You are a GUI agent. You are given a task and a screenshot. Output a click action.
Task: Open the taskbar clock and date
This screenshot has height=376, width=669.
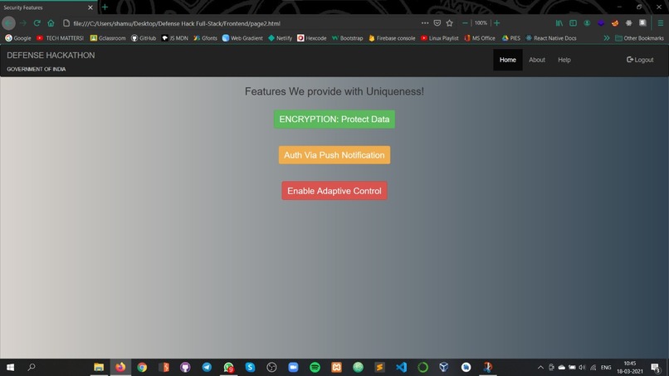pyautogui.click(x=630, y=367)
